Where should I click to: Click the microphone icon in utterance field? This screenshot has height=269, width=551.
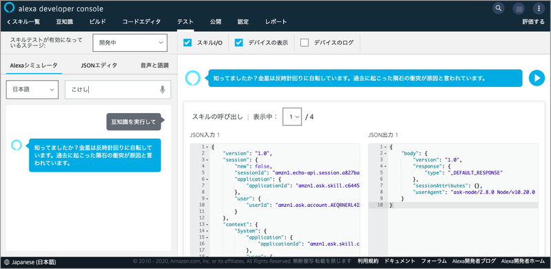pyautogui.click(x=163, y=90)
